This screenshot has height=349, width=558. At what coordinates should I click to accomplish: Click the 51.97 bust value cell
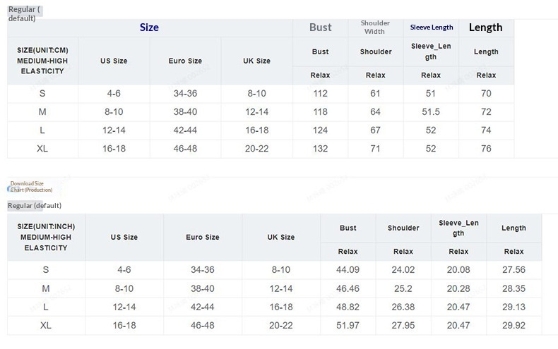click(348, 325)
